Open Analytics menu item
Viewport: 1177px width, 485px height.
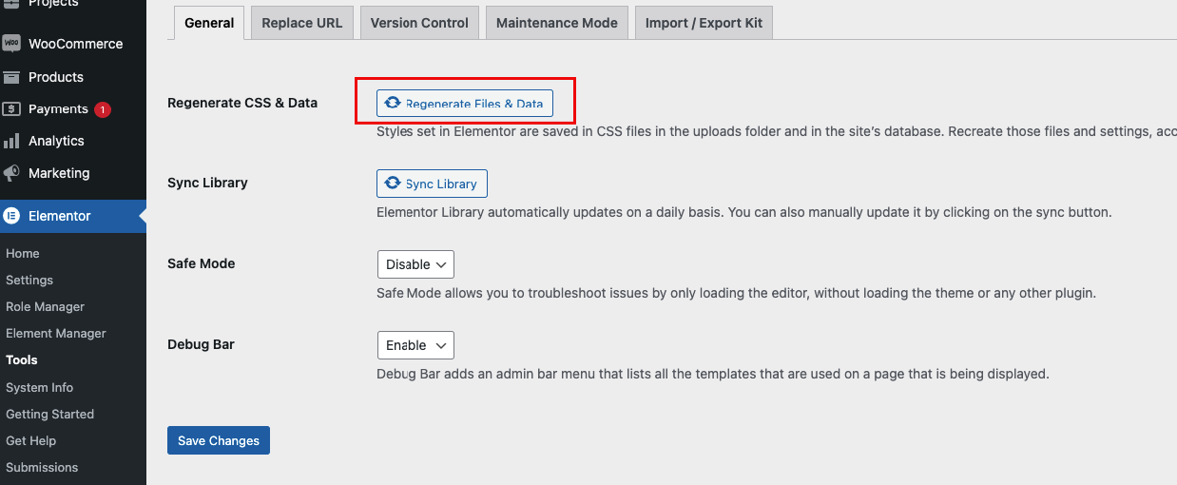pos(73,141)
